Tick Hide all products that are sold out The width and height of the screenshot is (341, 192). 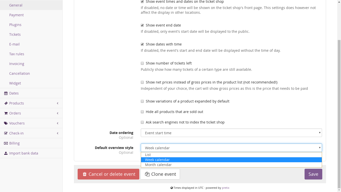click(142, 112)
